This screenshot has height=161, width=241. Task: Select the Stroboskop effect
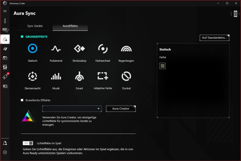click(x=79, y=49)
